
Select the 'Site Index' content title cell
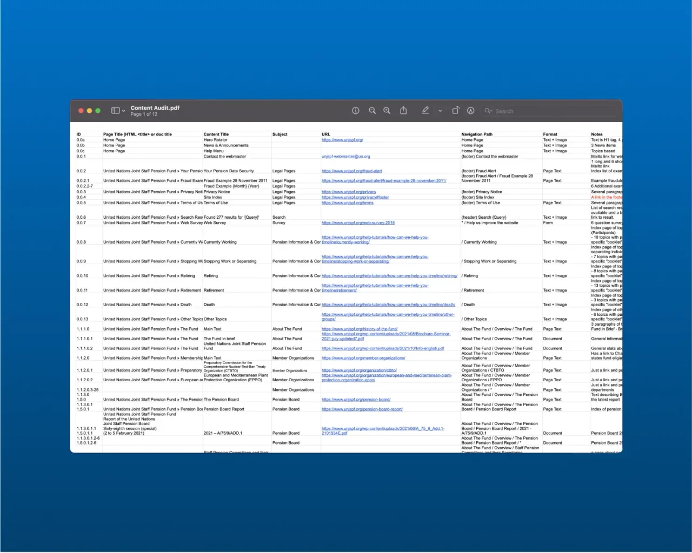(213, 198)
